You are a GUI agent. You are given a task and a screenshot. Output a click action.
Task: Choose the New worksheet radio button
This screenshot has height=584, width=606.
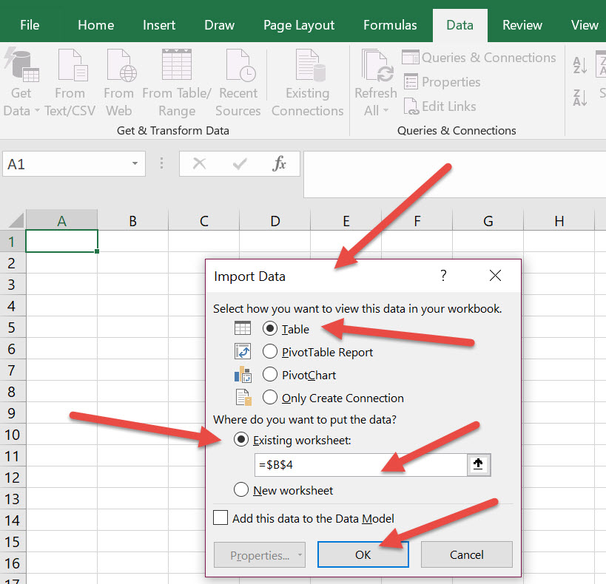(241, 490)
